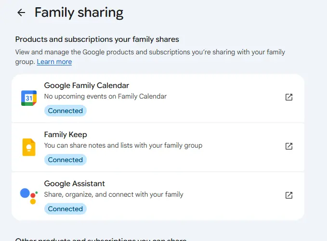Screen dimensions: 327x241
Task: Click the Google Keep app icon
Action: pyautogui.click(x=29, y=147)
